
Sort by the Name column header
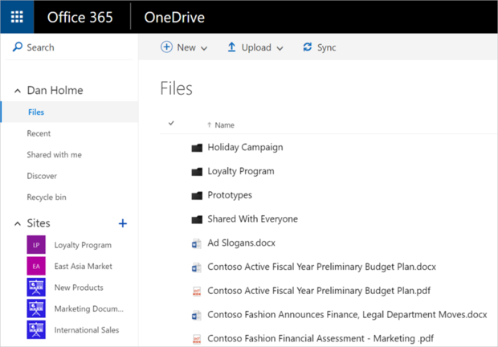[225, 125]
